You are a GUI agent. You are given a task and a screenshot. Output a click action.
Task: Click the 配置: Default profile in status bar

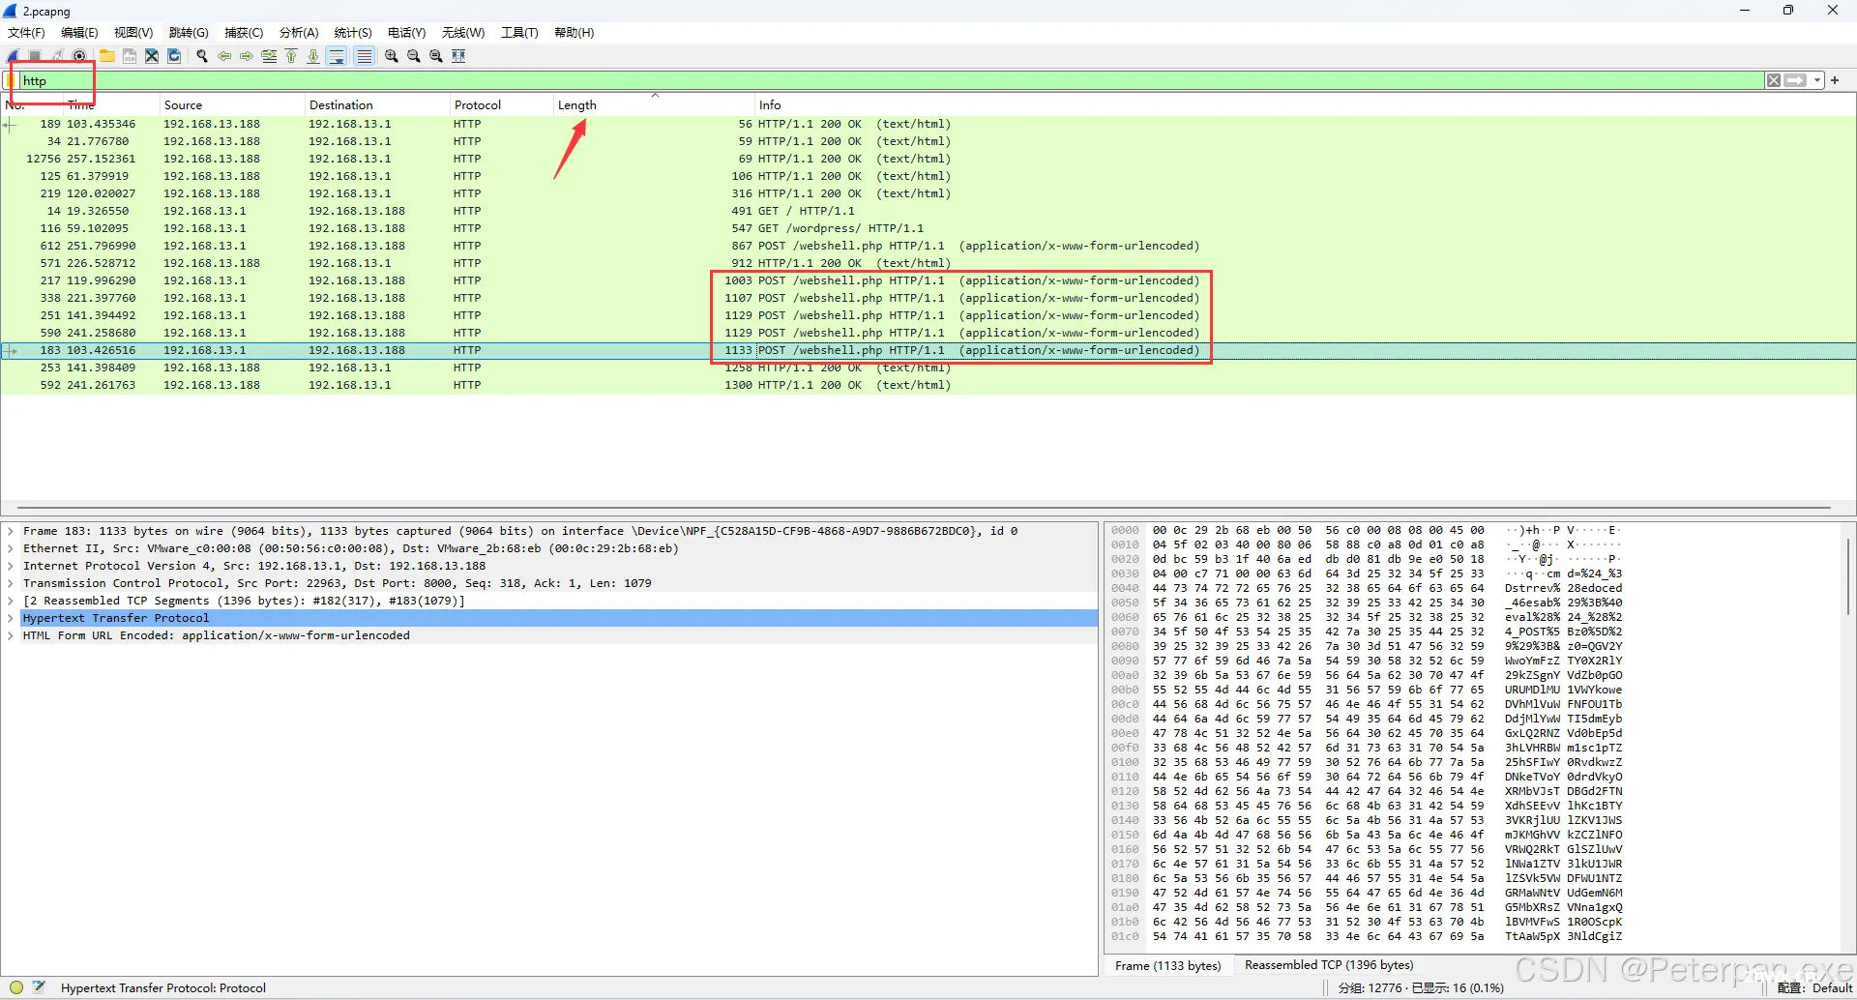pos(1814,987)
